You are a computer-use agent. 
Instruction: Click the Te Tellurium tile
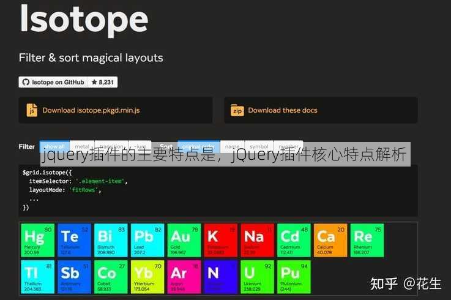[74, 240]
